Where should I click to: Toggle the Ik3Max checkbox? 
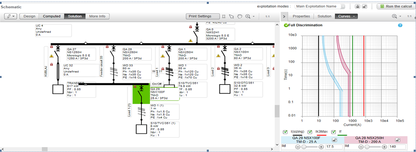coord(310,132)
